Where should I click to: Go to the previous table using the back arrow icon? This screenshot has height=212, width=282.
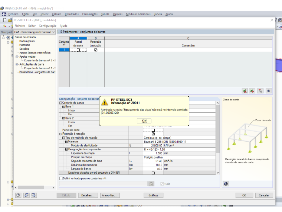[x=26, y=195]
